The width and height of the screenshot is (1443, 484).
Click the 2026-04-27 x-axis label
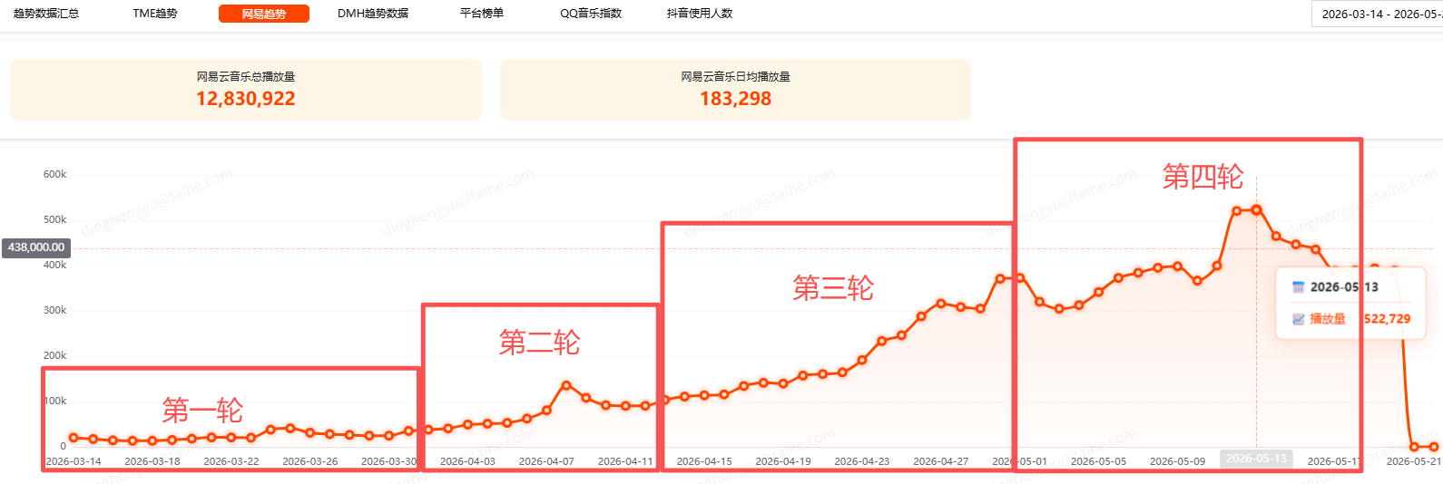pyautogui.click(x=941, y=461)
